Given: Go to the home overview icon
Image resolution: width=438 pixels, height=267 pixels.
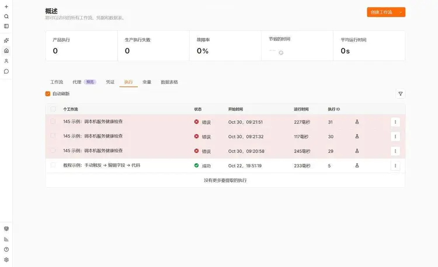Looking at the screenshot, I should 6,51.
